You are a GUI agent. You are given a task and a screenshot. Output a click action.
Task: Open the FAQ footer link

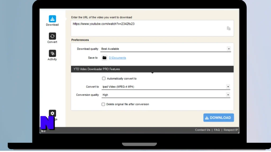[x=217, y=130]
